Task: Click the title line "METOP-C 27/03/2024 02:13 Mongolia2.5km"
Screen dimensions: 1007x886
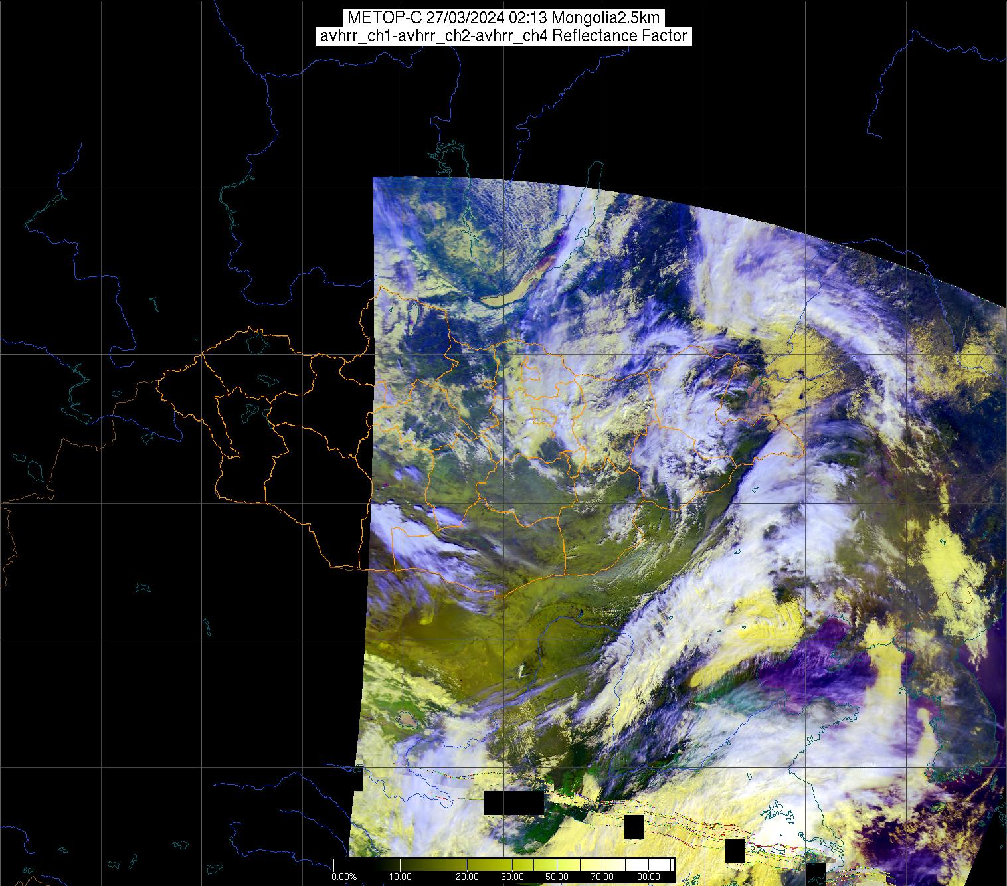Action: pos(503,18)
